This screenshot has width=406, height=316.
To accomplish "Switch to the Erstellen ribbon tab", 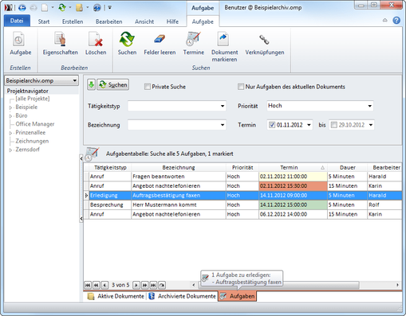I will click(73, 21).
